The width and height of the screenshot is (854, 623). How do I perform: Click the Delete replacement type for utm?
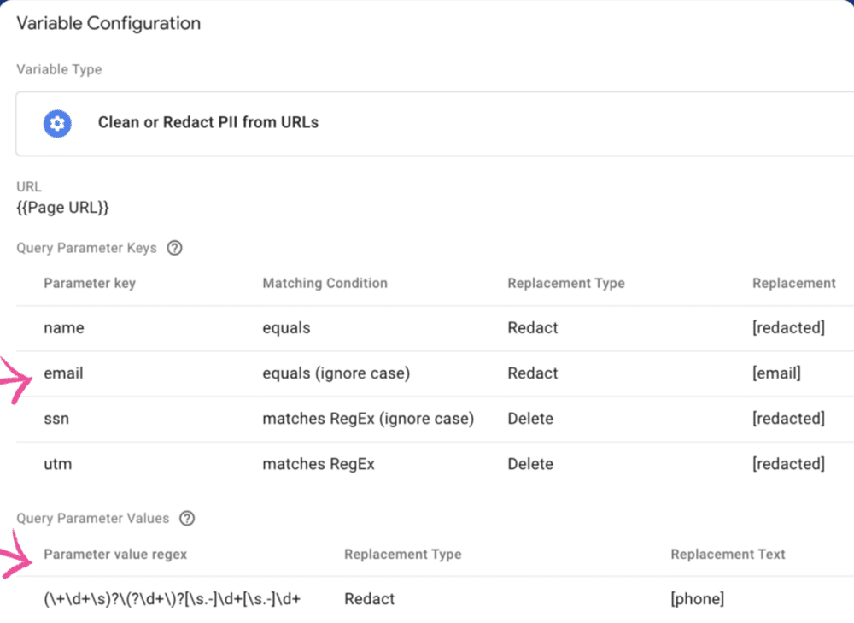(x=530, y=464)
